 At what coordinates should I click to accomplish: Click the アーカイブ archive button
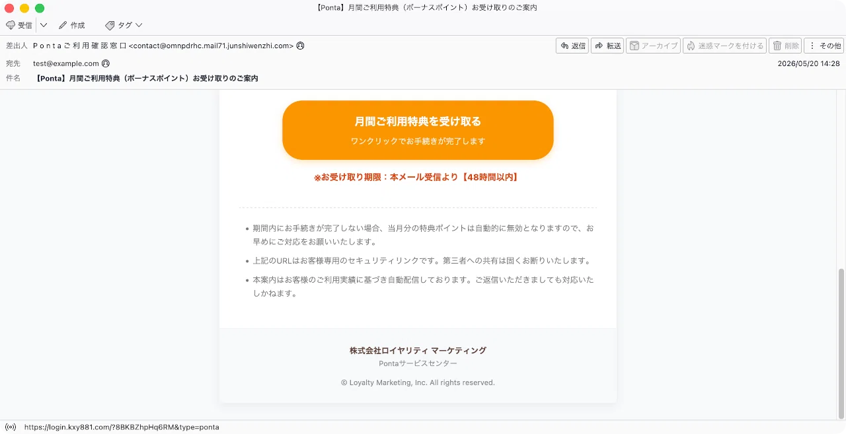[x=653, y=46]
